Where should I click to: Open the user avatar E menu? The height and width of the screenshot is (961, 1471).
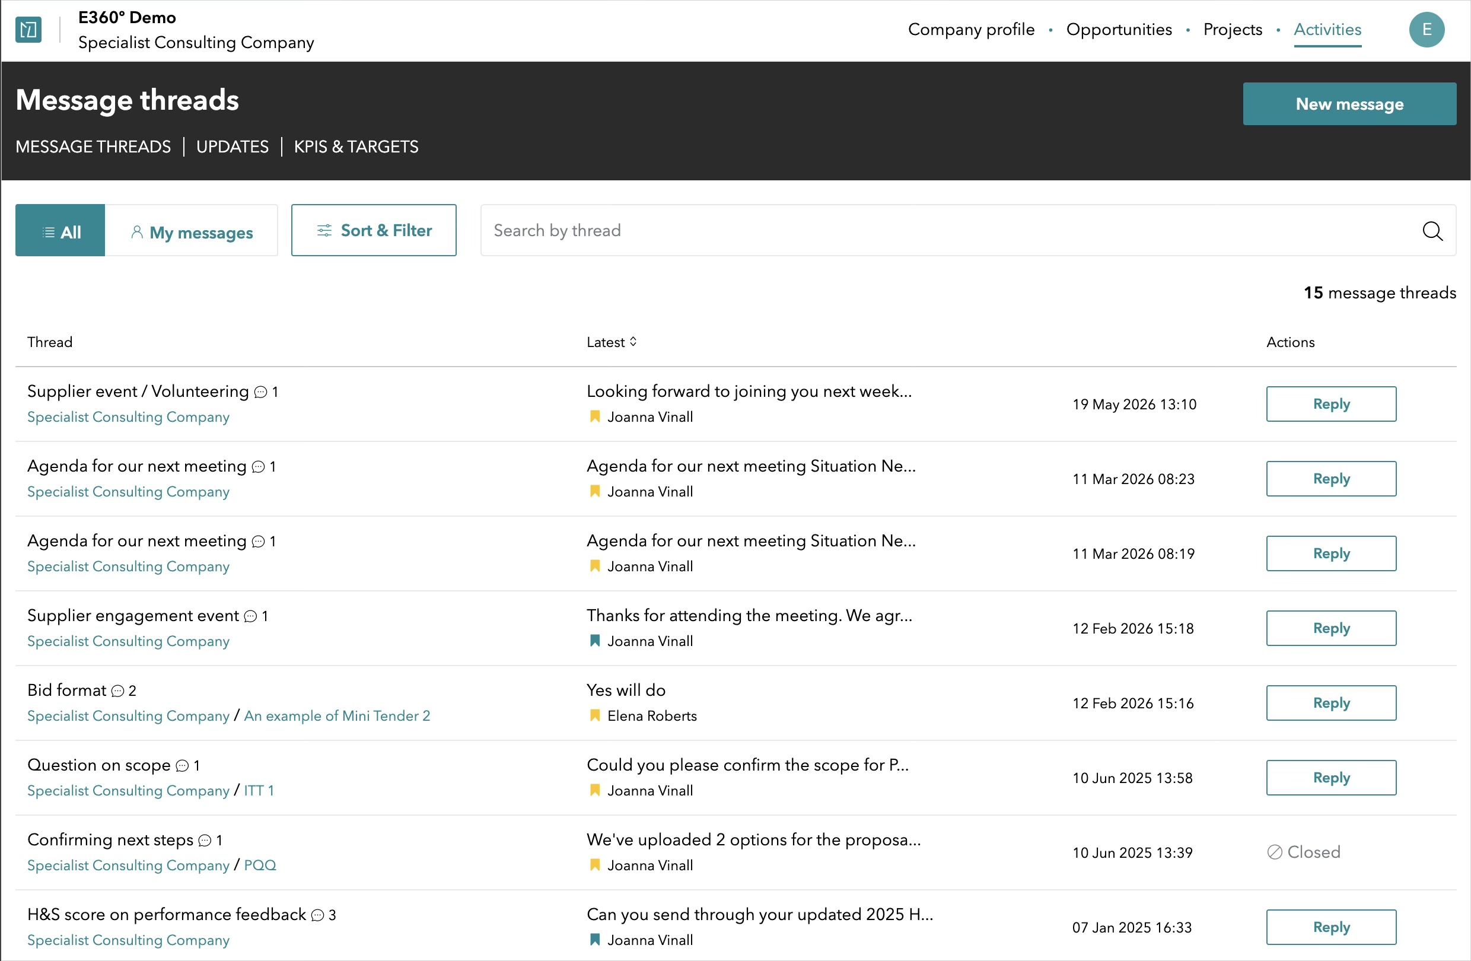[x=1427, y=30]
